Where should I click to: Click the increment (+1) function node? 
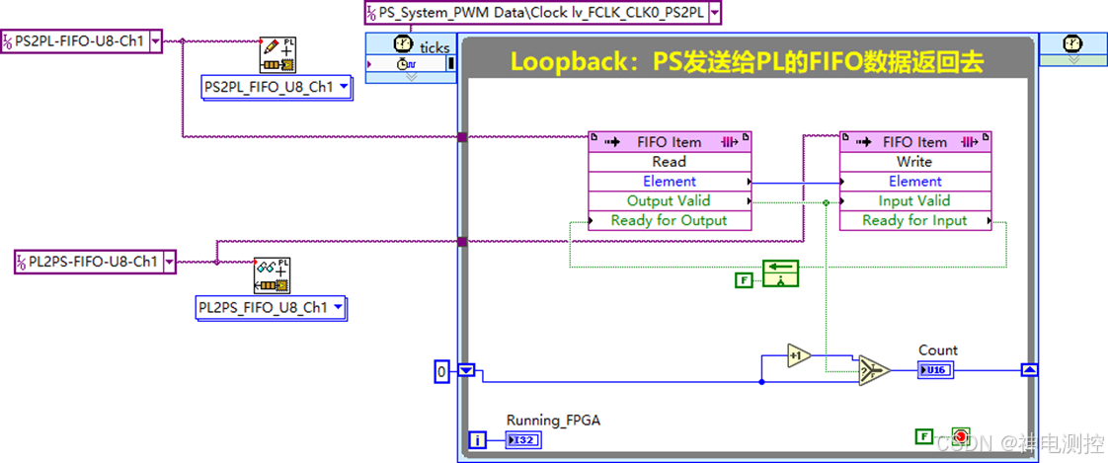pos(799,355)
